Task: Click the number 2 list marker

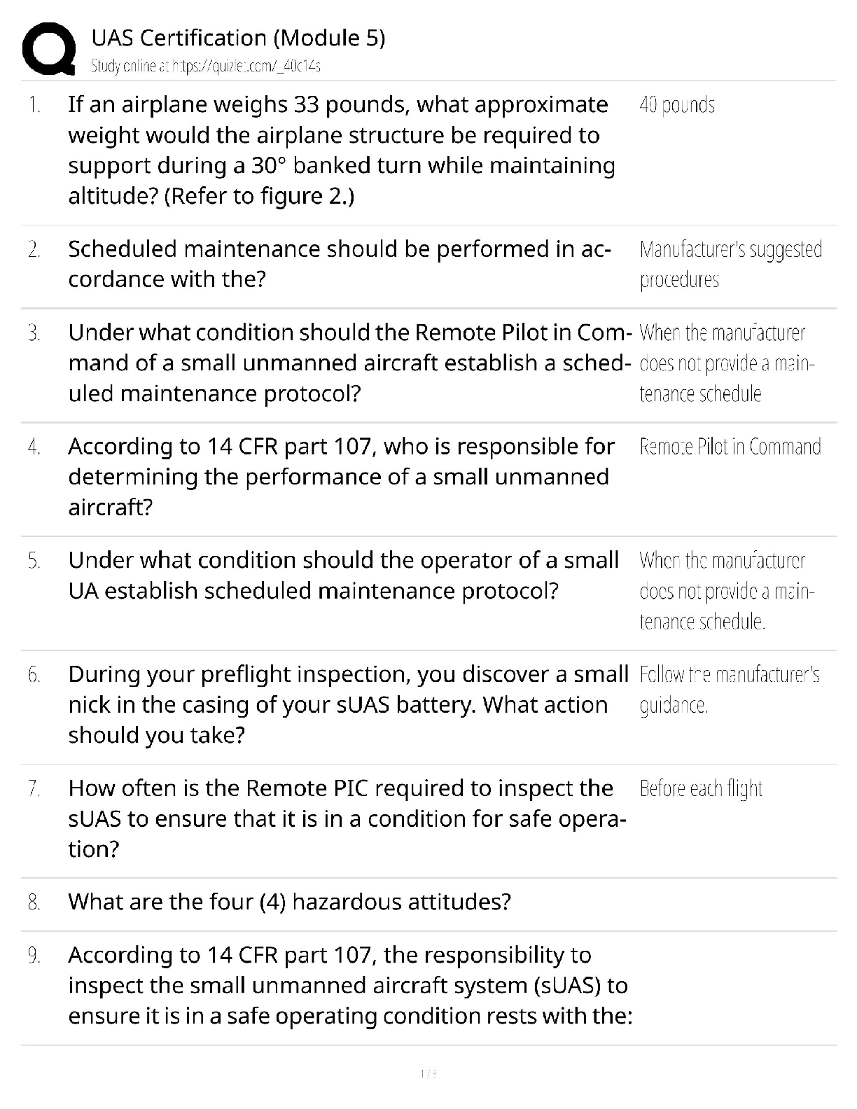Action: tap(34, 250)
